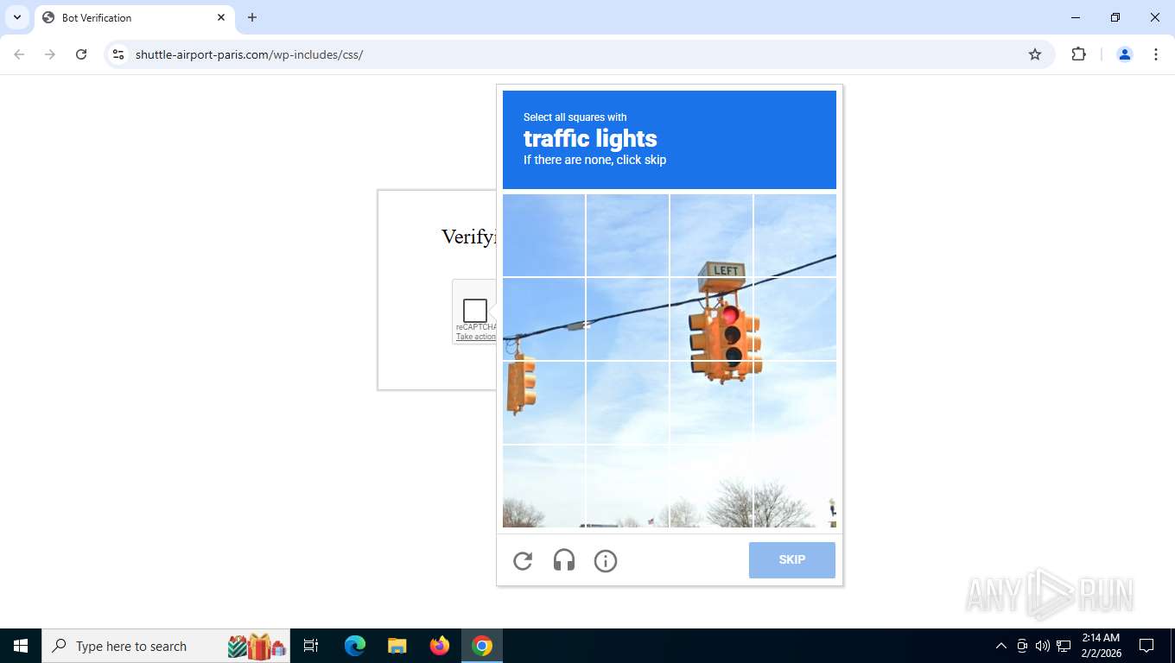The image size is (1175, 663).
Task: Click the SKIP button
Action: click(792, 560)
